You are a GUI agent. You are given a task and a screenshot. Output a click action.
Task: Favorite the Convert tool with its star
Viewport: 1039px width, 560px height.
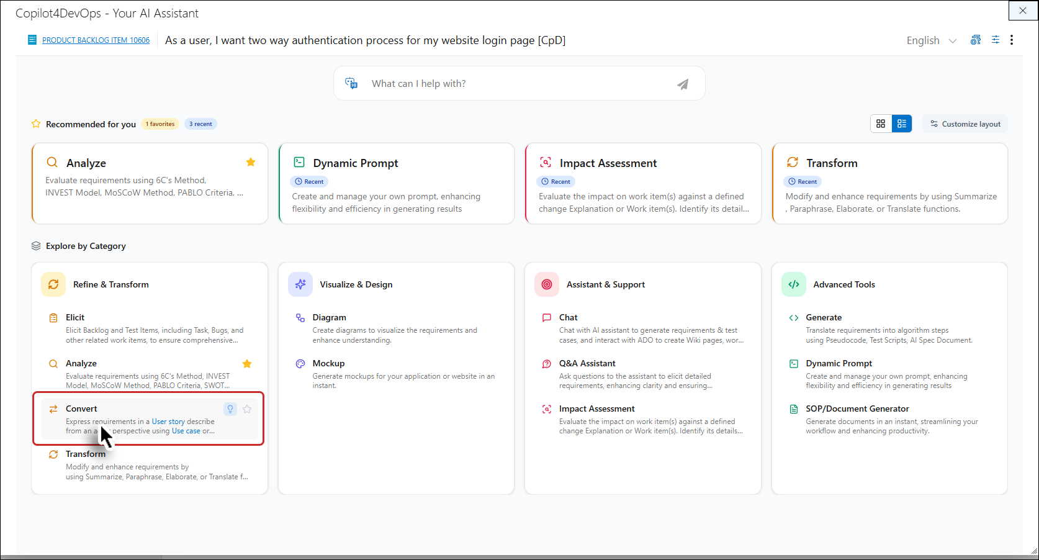pos(247,409)
